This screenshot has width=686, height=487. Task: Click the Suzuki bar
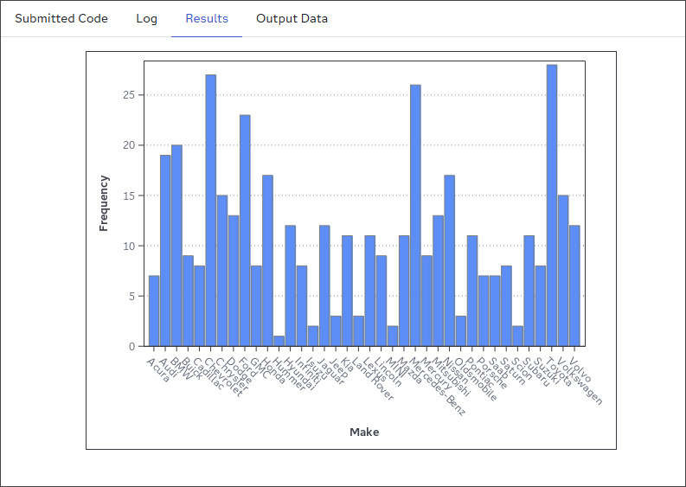(541, 306)
